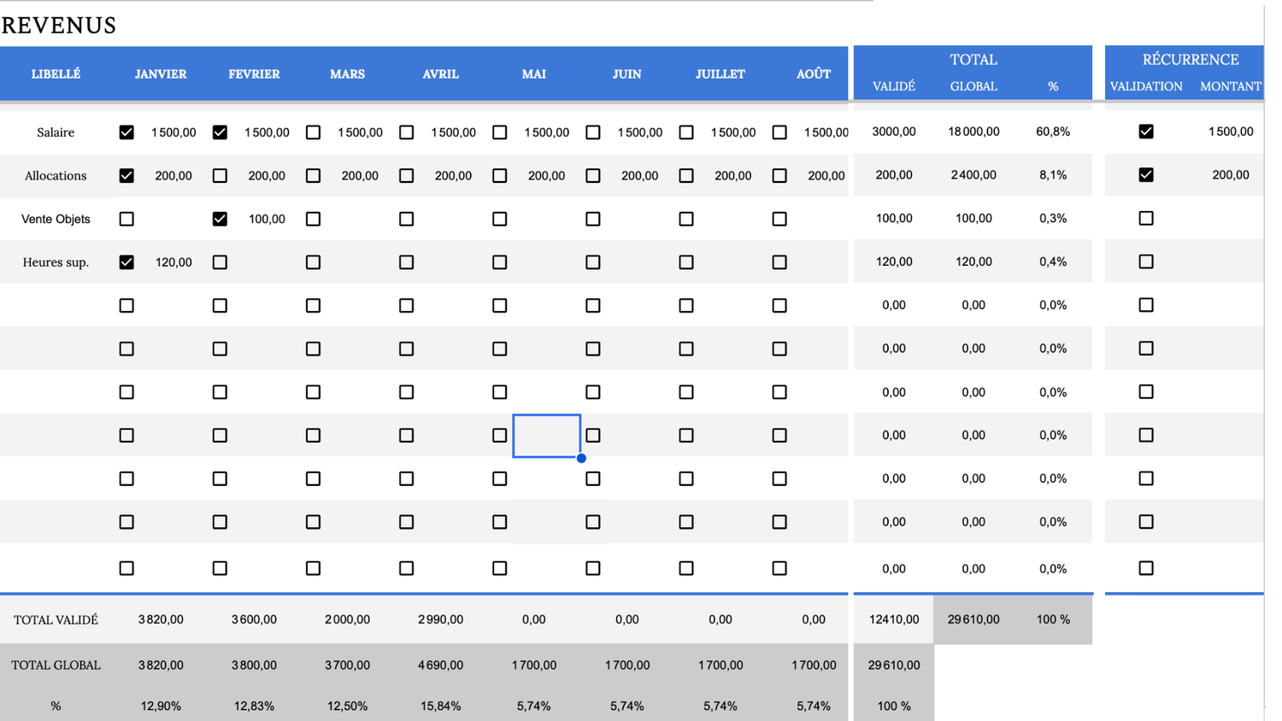
Task: Uncheck Salaire checkbox for Janvier
Action: [126, 132]
